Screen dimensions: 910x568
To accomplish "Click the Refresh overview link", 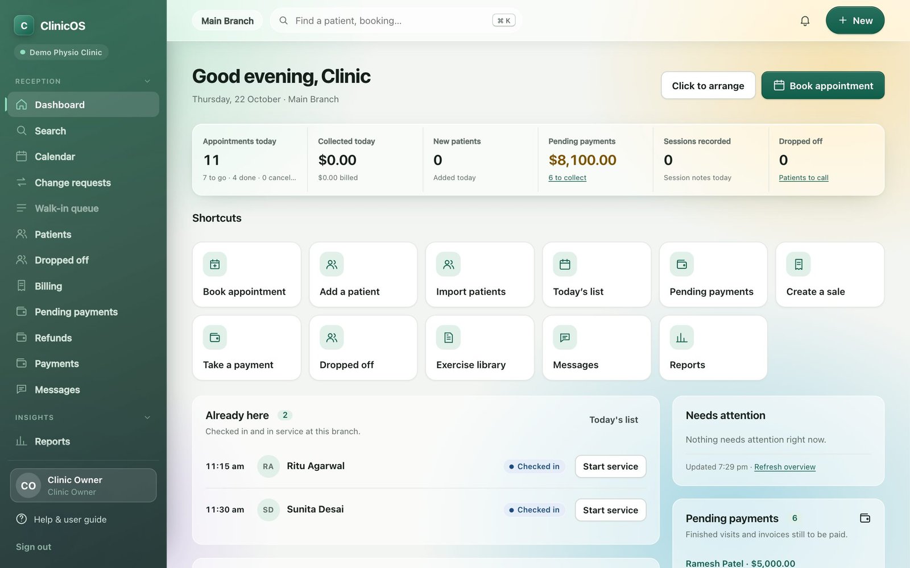I will (x=784, y=467).
